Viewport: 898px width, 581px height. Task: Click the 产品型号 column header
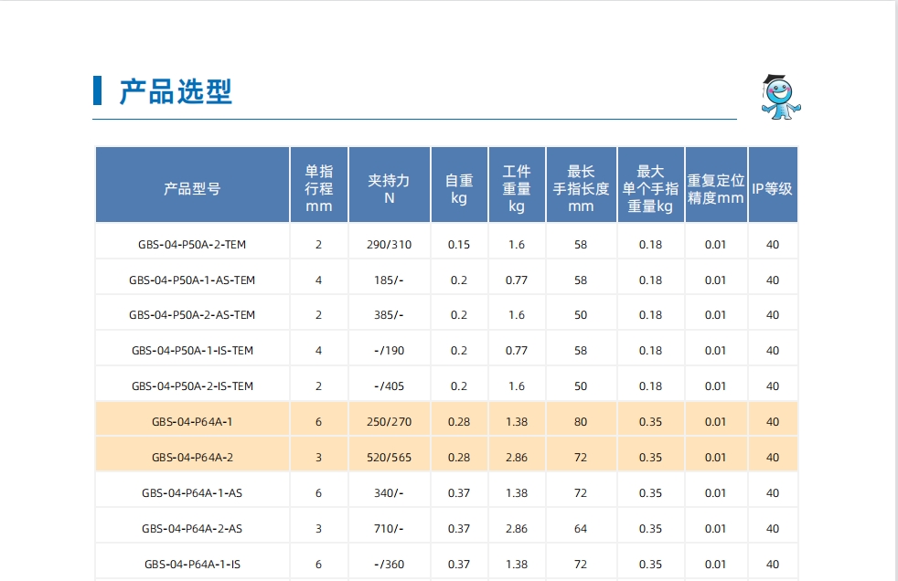click(192, 189)
